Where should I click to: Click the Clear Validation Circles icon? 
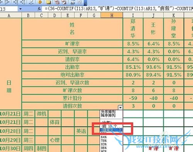pos(64,2)
